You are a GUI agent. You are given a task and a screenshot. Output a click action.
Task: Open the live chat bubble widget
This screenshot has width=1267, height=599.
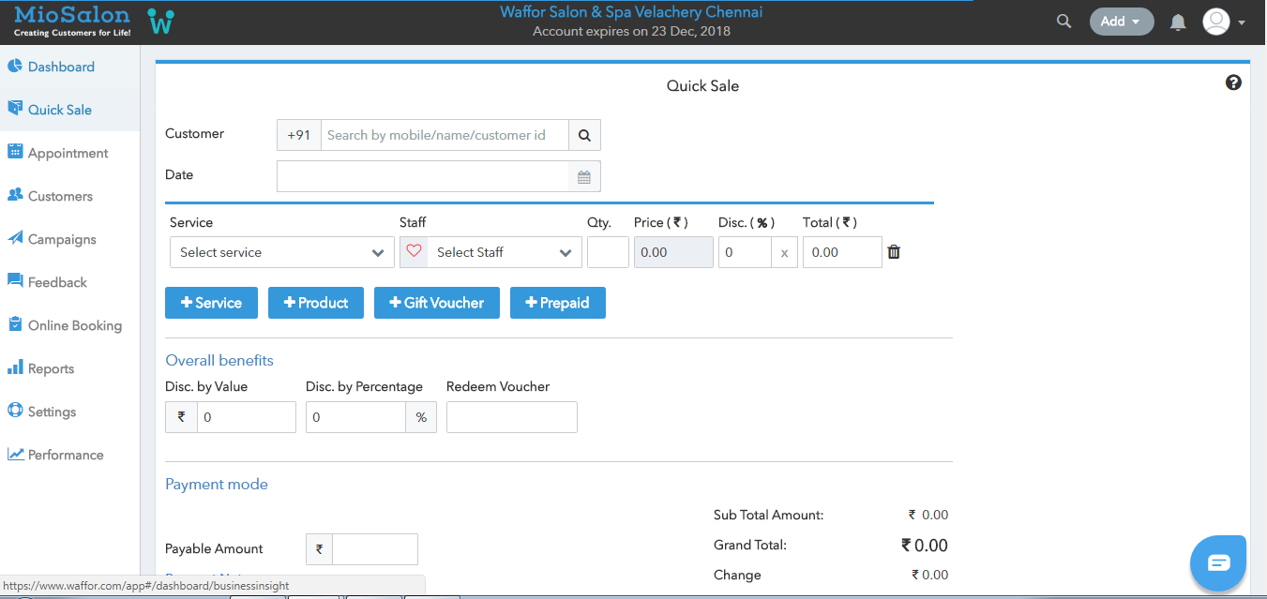click(1217, 562)
